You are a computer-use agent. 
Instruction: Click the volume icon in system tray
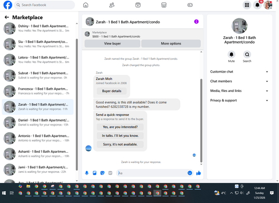click(242, 193)
